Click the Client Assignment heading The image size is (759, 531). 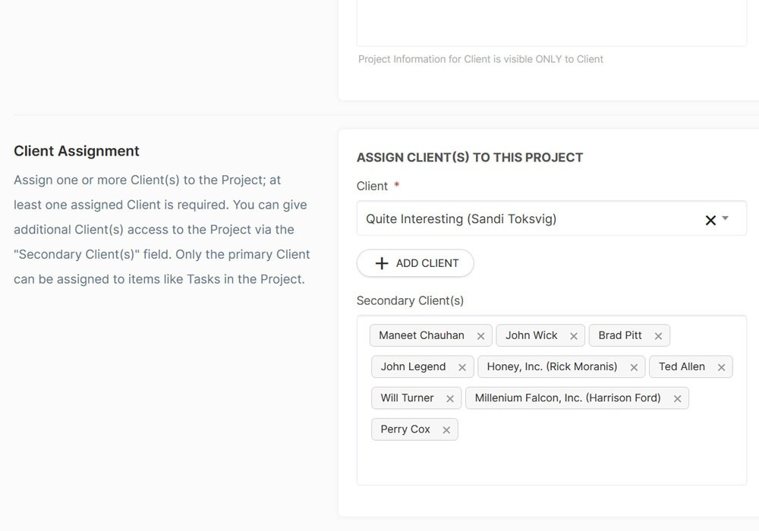click(77, 151)
